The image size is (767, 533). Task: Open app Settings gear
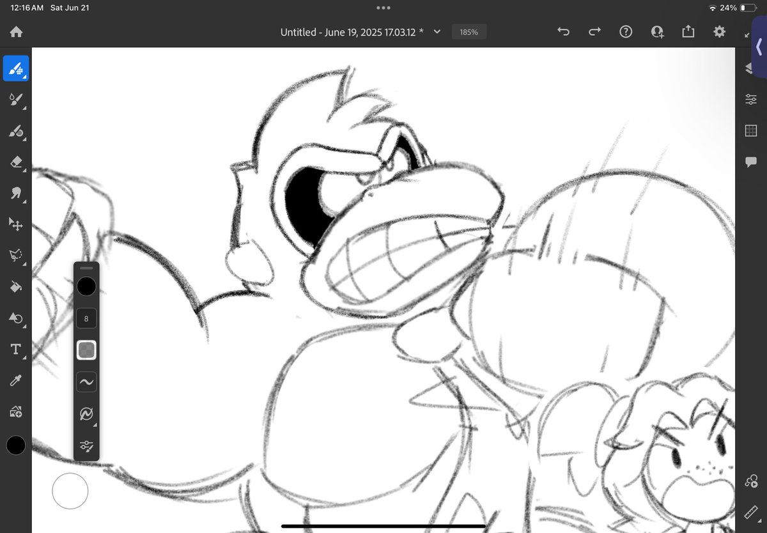[720, 31]
